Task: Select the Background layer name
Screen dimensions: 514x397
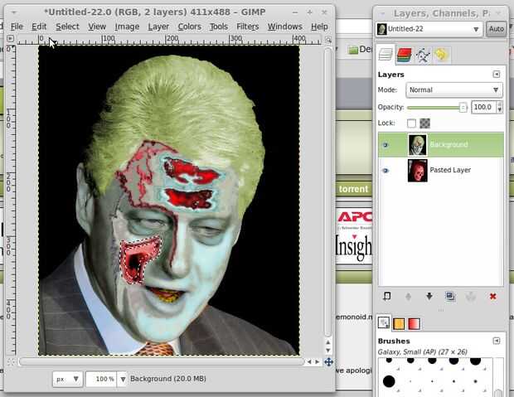Action: pos(449,144)
